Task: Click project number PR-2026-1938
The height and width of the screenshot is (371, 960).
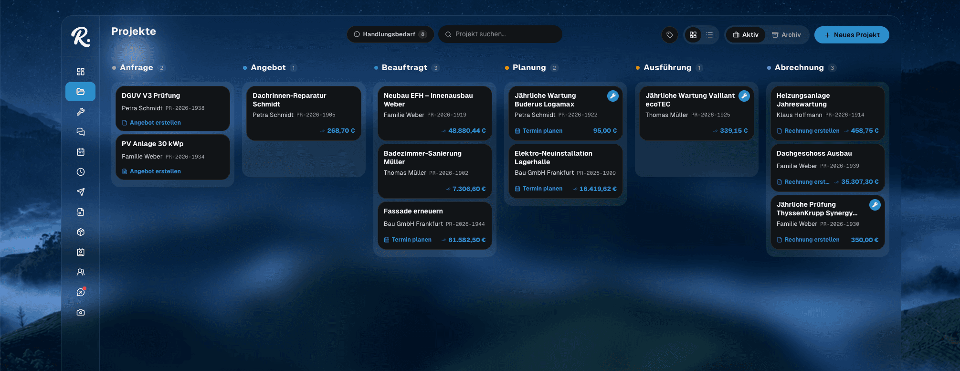Action: tap(185, 108)
